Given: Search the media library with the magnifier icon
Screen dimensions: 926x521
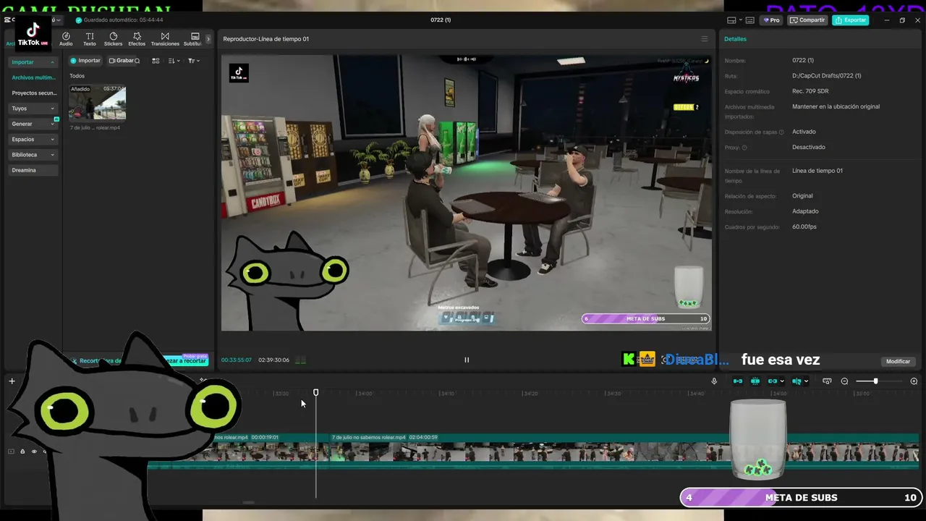Looking at the screenshot, I should pos(137,61).
